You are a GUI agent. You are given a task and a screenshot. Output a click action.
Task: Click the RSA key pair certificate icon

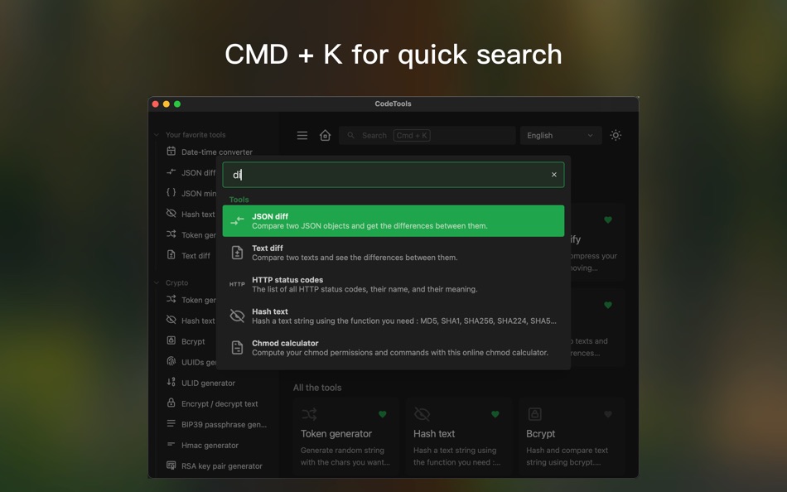pos(171,465)
